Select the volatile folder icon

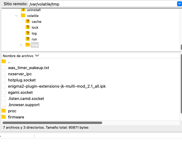tap(23, 15)
